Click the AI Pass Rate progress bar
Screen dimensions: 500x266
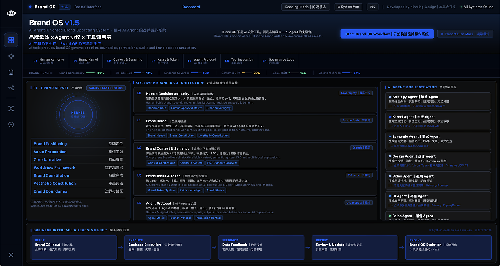click(139, 73)
